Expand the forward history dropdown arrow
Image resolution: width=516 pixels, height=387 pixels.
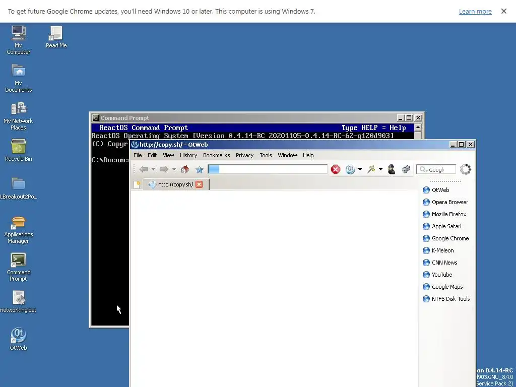174,169
